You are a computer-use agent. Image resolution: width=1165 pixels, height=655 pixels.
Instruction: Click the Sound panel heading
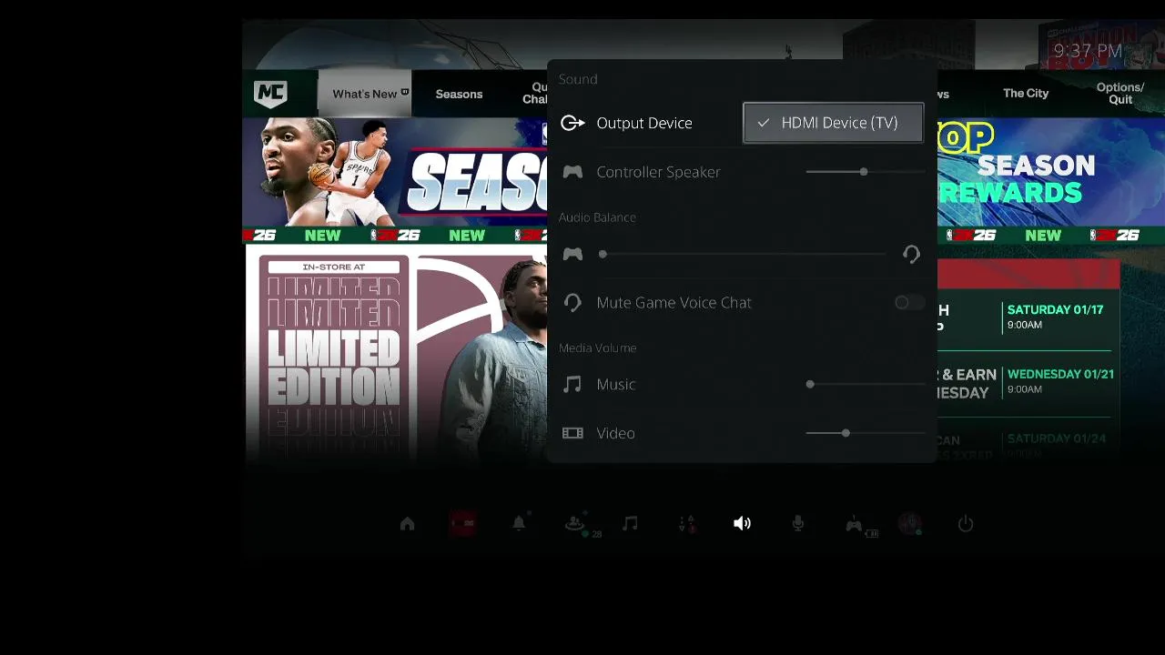(x=578, y=79)
